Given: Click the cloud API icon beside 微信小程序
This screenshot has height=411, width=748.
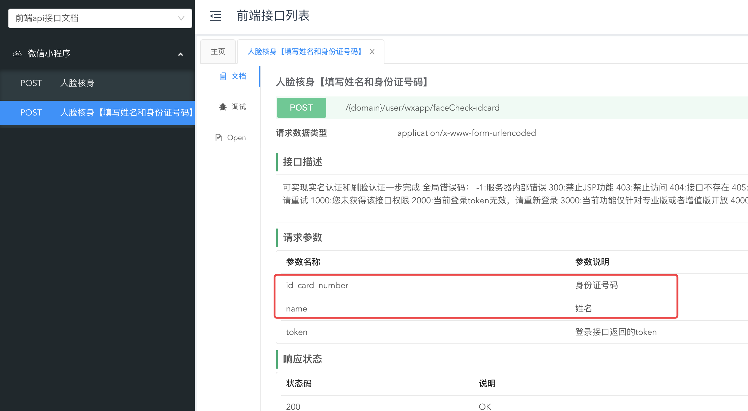Looking at the screenshot, I should click(17, 53).
